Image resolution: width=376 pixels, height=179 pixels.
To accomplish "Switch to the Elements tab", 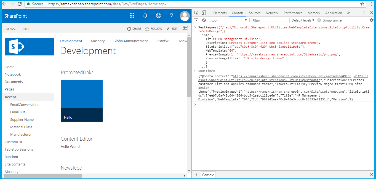I will 220,13.
